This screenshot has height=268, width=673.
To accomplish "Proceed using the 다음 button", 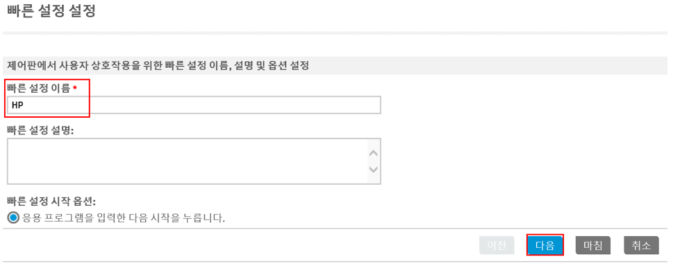I will (x=545, y=246).
